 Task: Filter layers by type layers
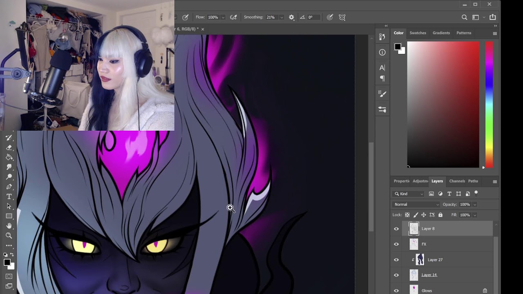(449, 194)
